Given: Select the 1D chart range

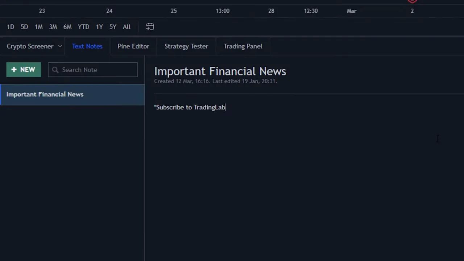Looking at the screenshot, I should point(11,26).
